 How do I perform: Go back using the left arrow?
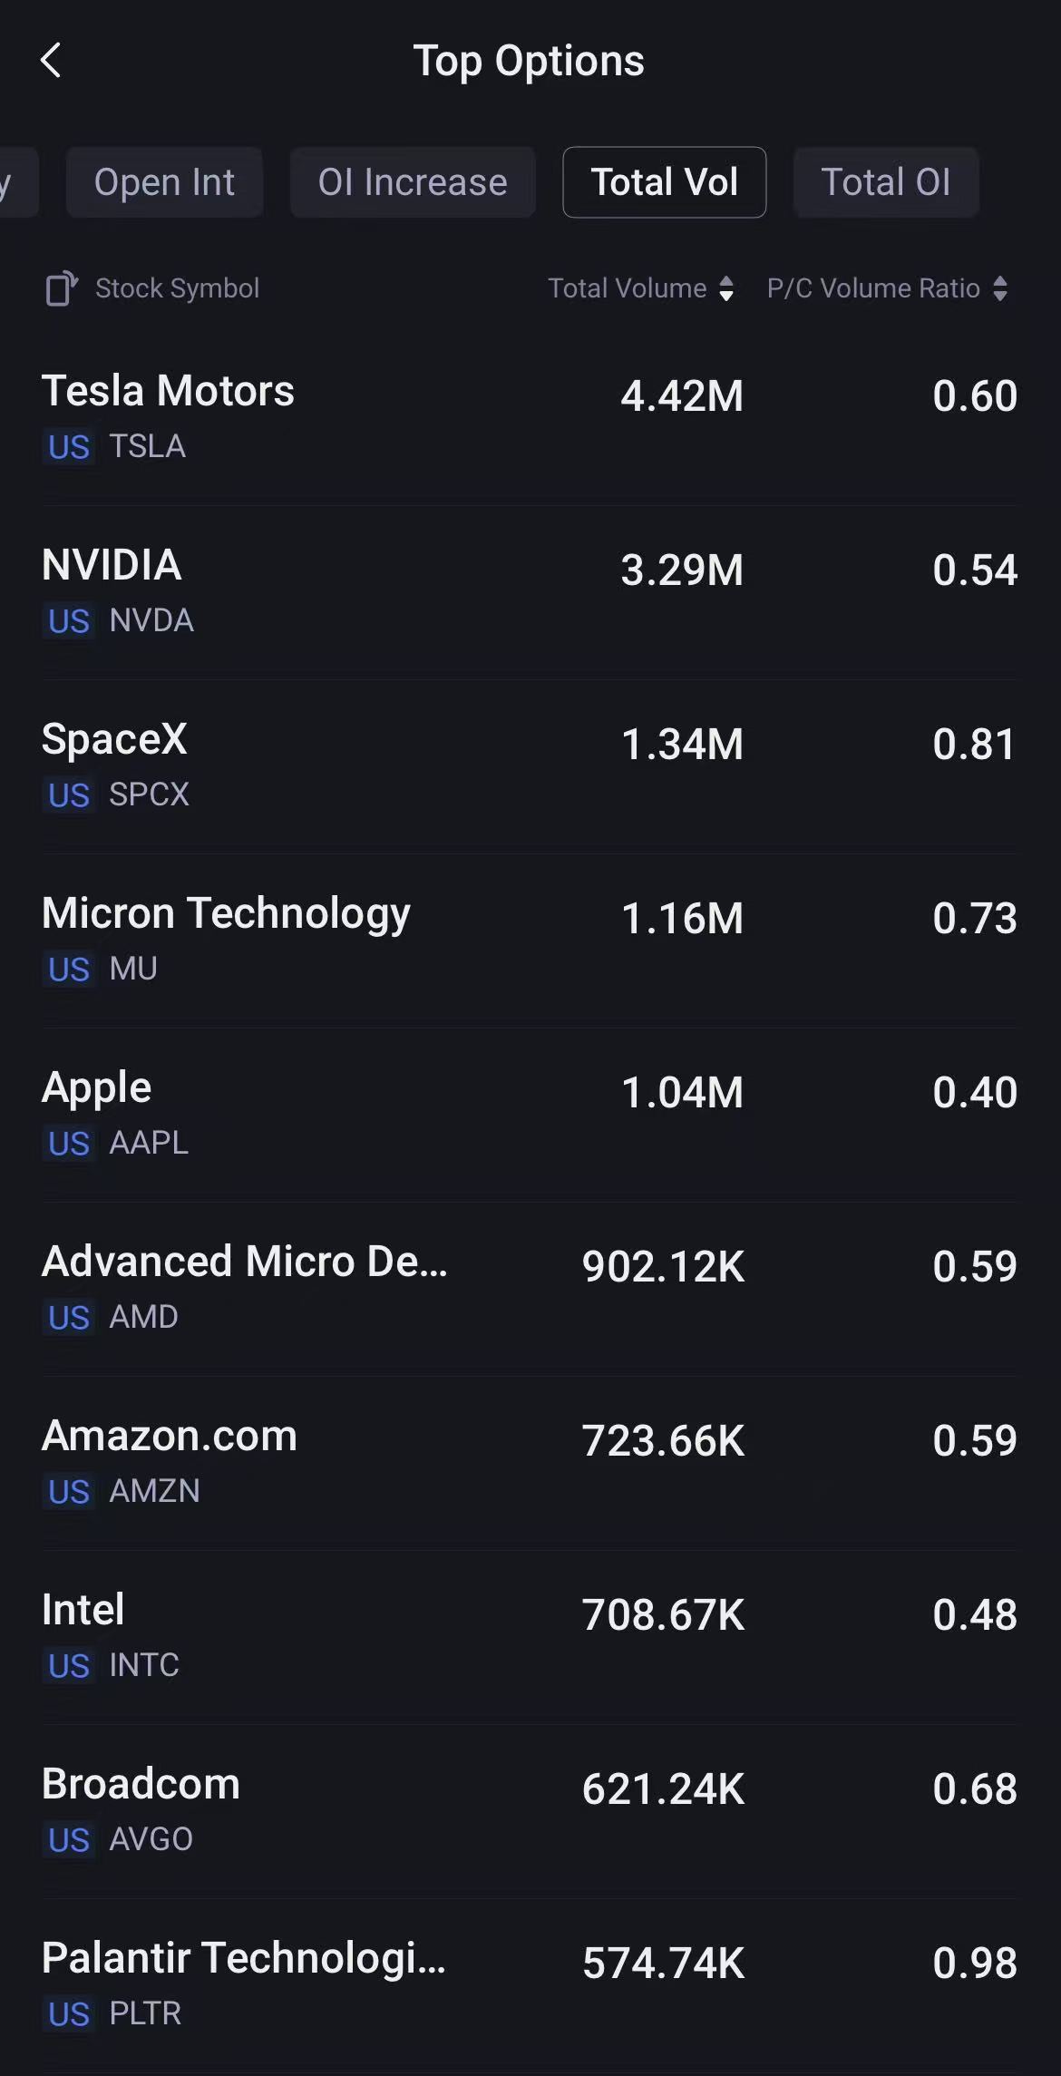tap(52, 61)
